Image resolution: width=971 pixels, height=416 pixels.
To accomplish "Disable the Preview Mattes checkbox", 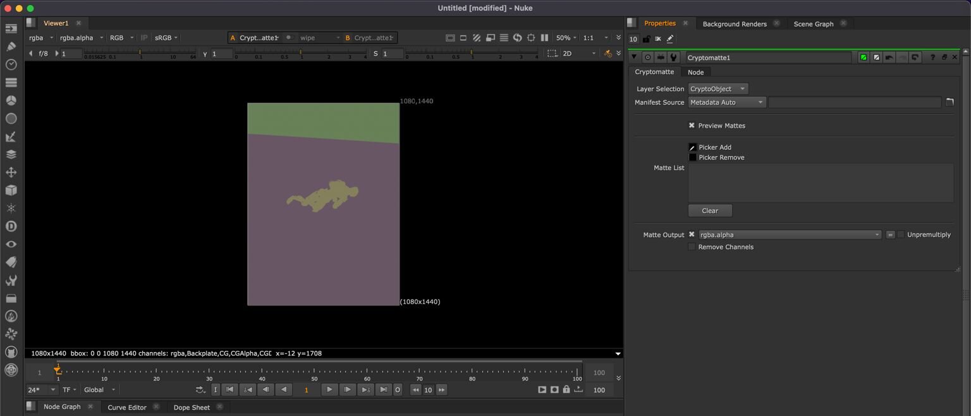I will pyautogui.click(x=692, y=126).
